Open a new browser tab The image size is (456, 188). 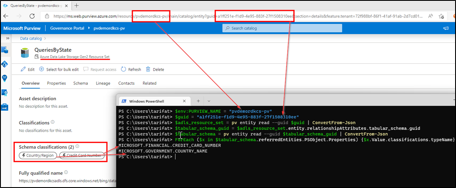tap(77, 6)
